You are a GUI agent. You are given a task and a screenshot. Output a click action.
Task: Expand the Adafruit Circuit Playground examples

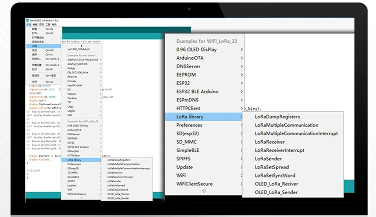tap(82, 60)
